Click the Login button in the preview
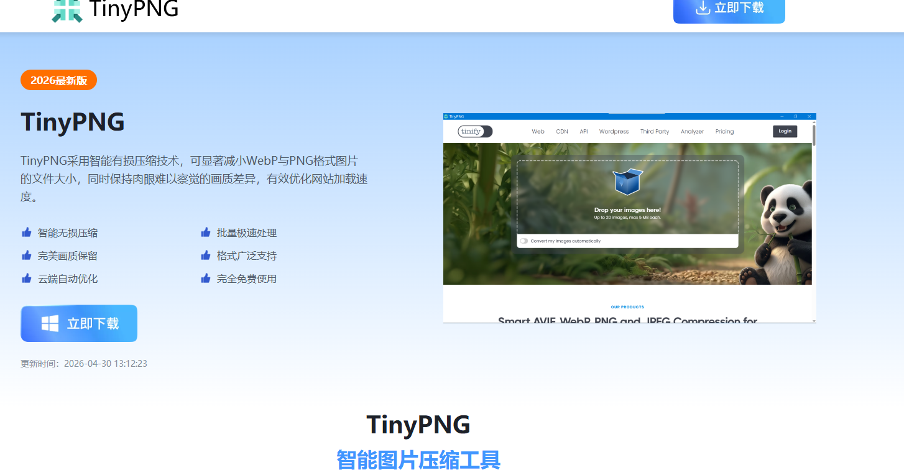The height and width of the screenshot is (475, 904). 785,131
